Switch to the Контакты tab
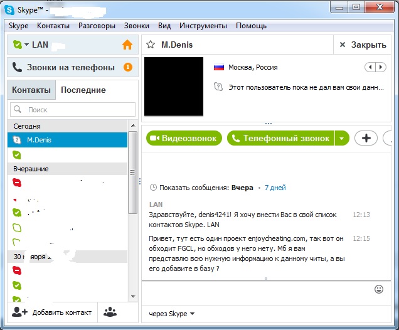 pyautogui.click(x=31, y=90)
